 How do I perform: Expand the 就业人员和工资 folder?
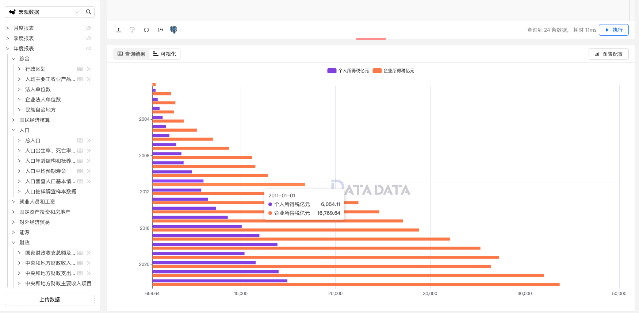[x=14, y=202]
